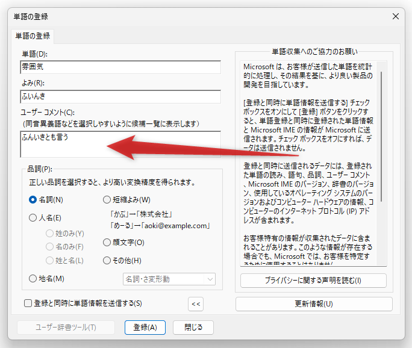Screen dimensions: 412x348
Task: Click the 登録(A) button
Action: click(145, 328)
